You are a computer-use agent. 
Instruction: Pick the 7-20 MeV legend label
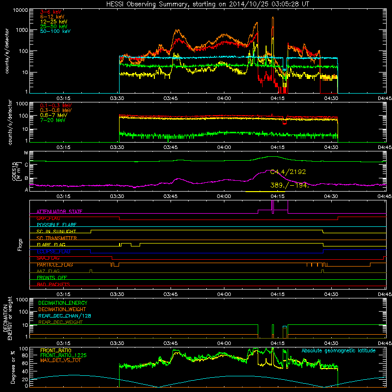[52, 120]
